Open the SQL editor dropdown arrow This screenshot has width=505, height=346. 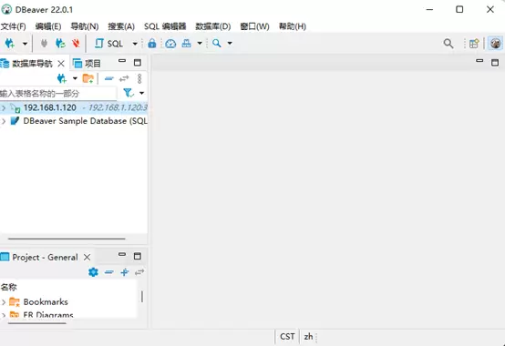[135, 44]
